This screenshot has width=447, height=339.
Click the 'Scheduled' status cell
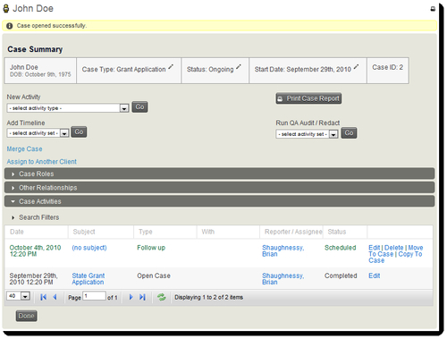(x=341, y=248)
